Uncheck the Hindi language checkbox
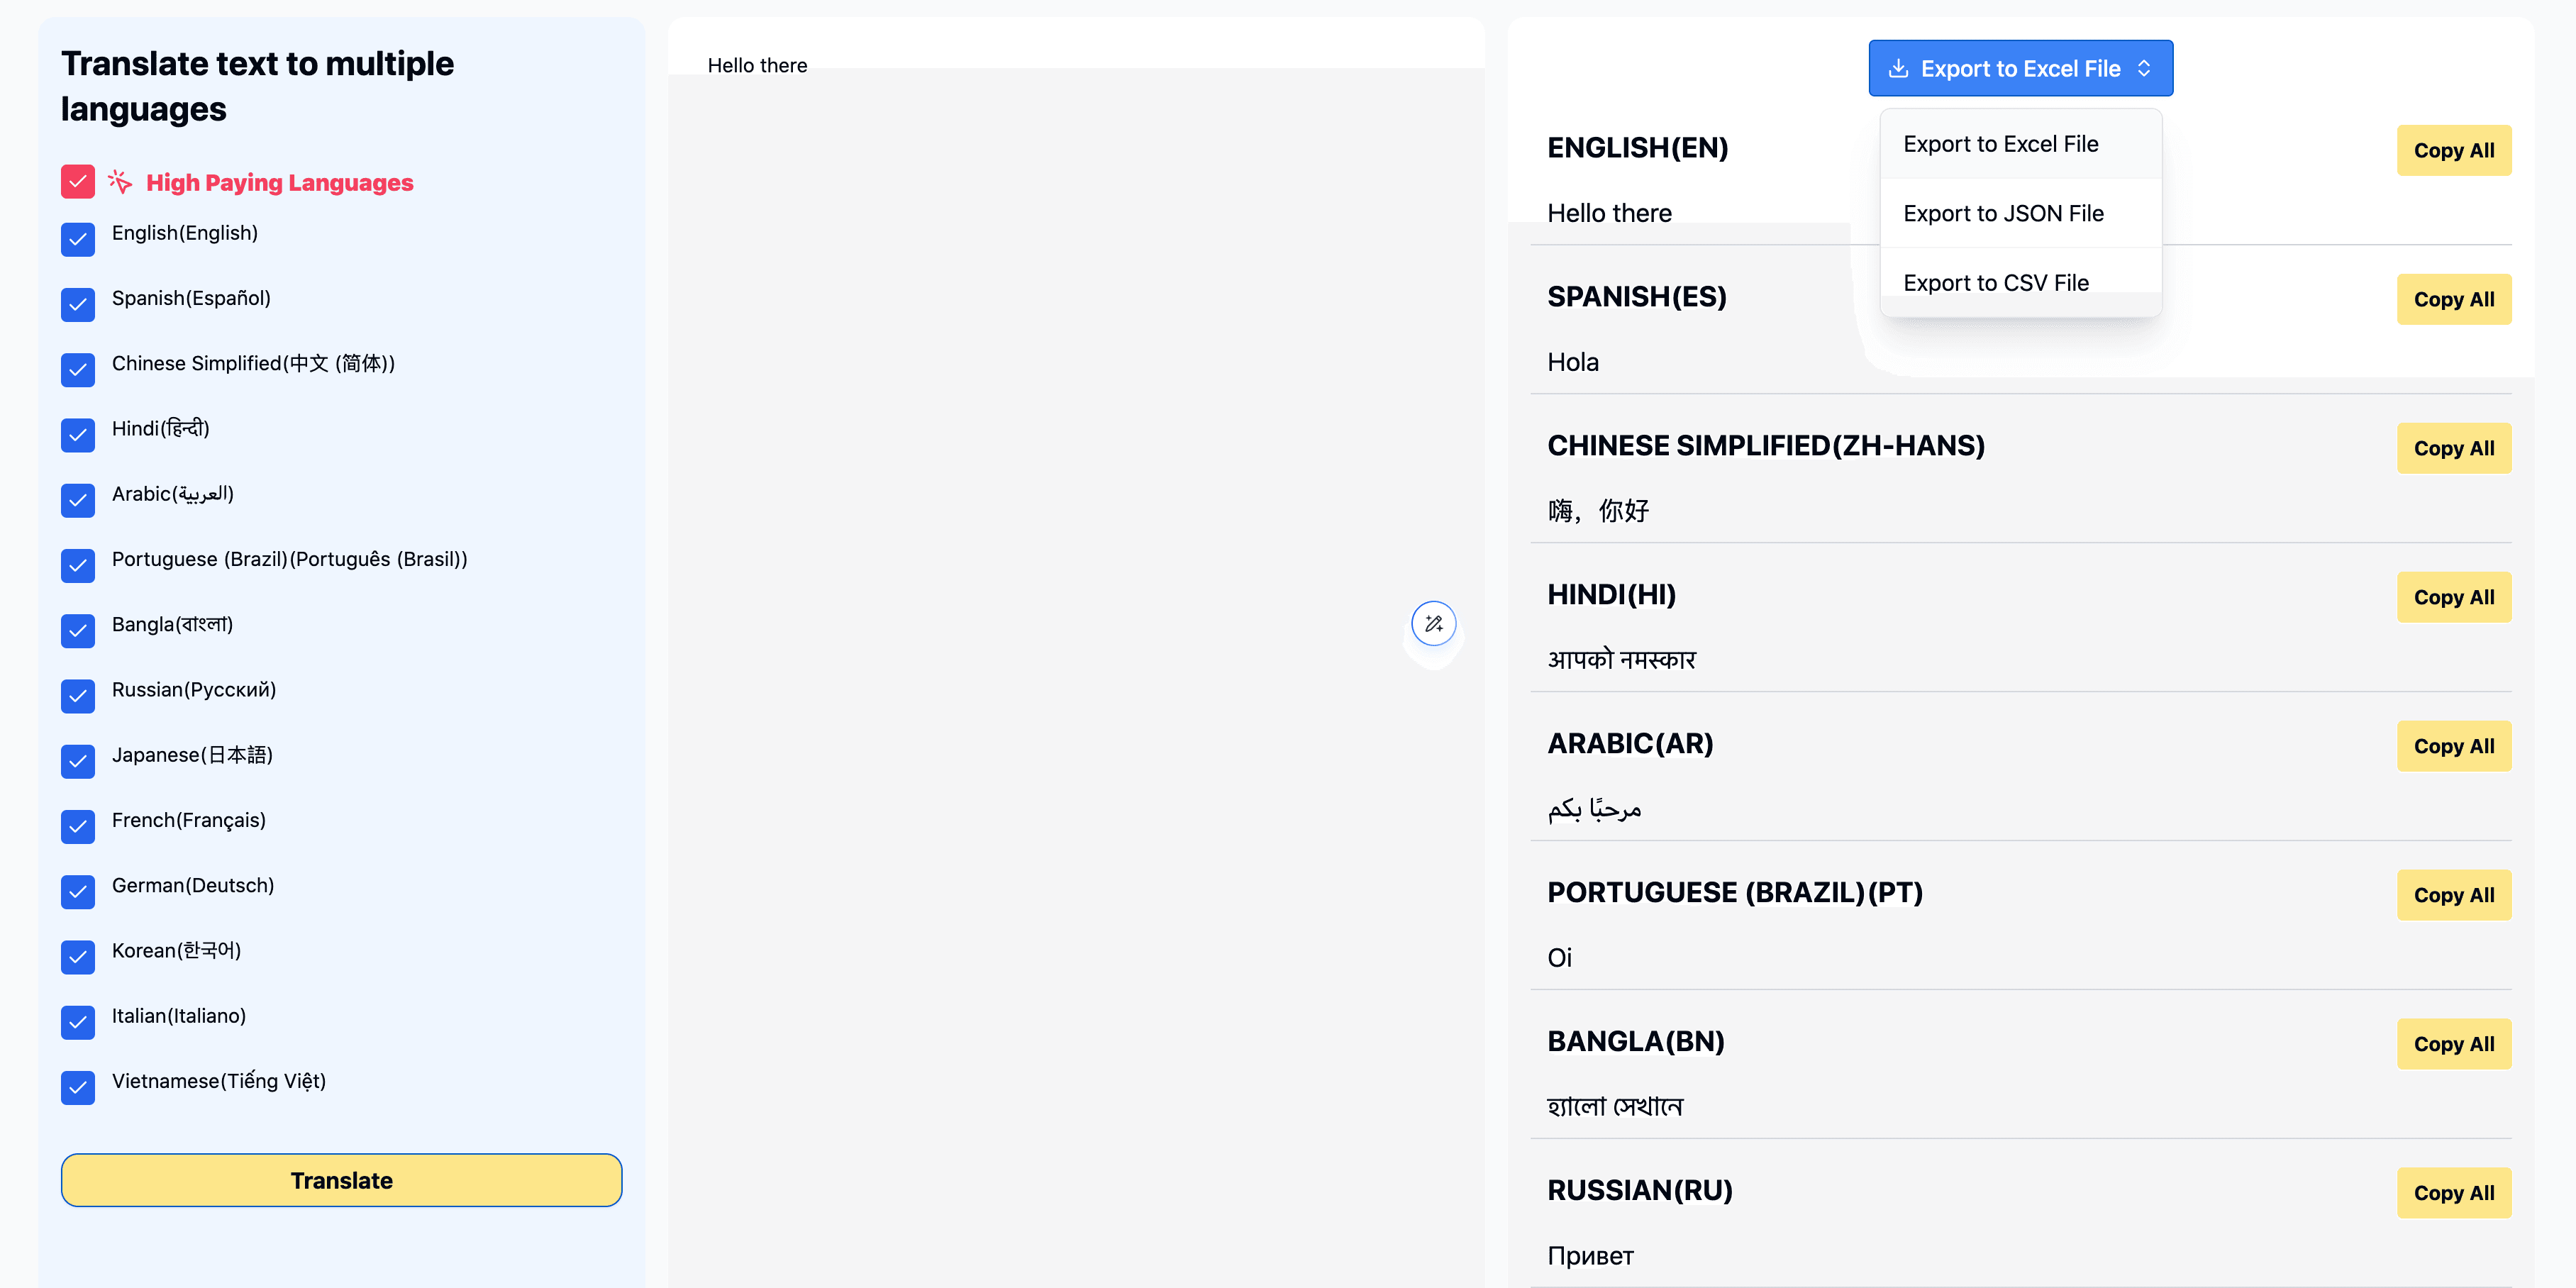Image resolution: width=2576 pixels, height=1288 pixels. pyautogui.click(x=78, y=435)
